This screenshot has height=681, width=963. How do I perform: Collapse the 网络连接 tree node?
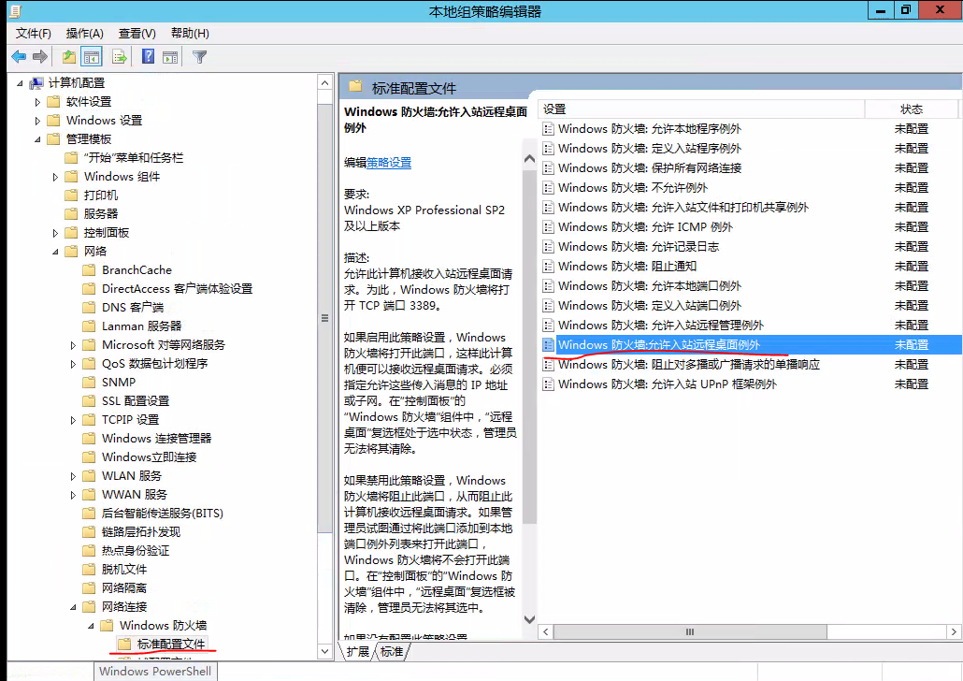point(74,607)
